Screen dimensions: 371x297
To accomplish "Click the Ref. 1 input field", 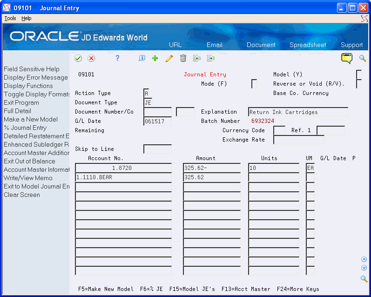I will click(331, 130).
